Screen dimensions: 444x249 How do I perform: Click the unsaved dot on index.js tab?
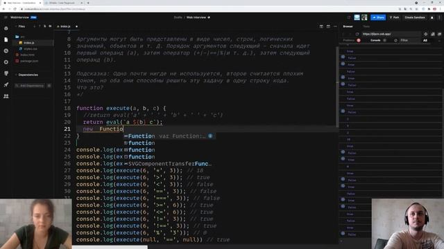pyautogui.click(x=76, y=26)
